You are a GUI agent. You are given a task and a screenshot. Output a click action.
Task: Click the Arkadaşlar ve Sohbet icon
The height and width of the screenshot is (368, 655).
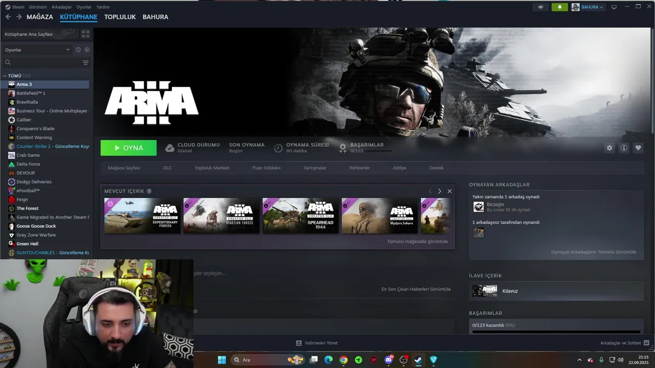point(646,343)
